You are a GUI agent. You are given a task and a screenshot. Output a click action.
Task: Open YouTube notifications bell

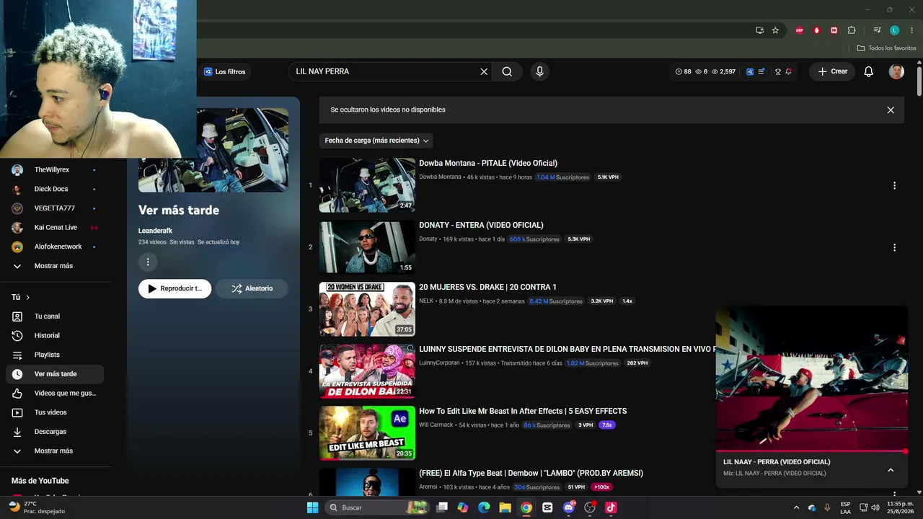coord(869,71)
